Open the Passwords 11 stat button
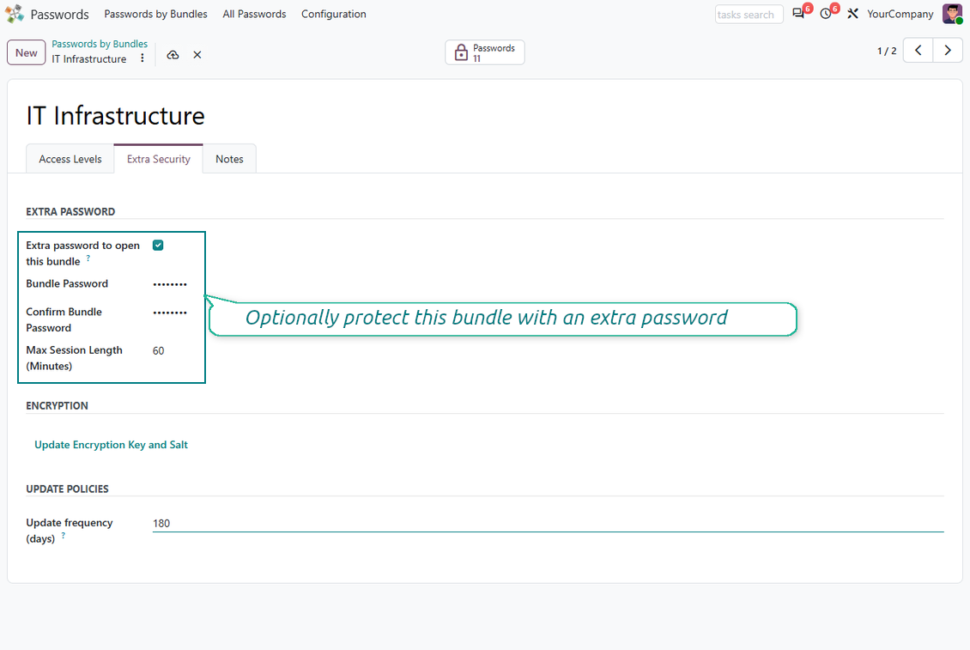 (x=485, y=52)
